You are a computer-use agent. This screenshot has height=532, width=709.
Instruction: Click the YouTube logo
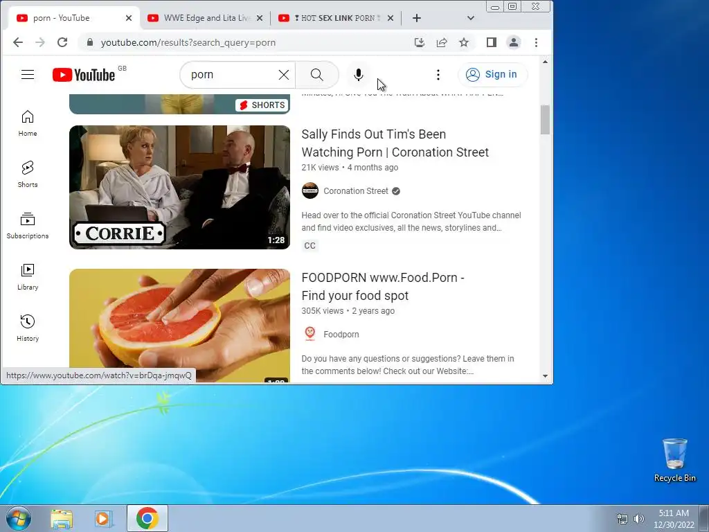(x=84, y=75)
